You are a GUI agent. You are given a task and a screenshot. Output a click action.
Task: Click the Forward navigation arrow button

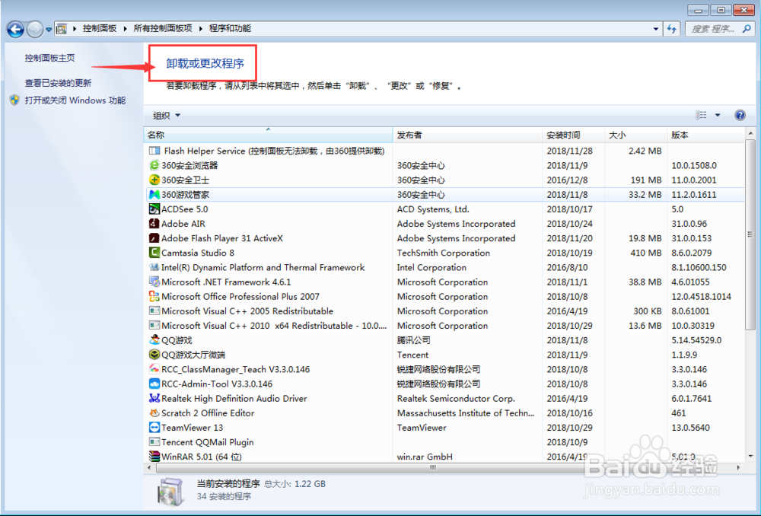click(x=34, y=29)
